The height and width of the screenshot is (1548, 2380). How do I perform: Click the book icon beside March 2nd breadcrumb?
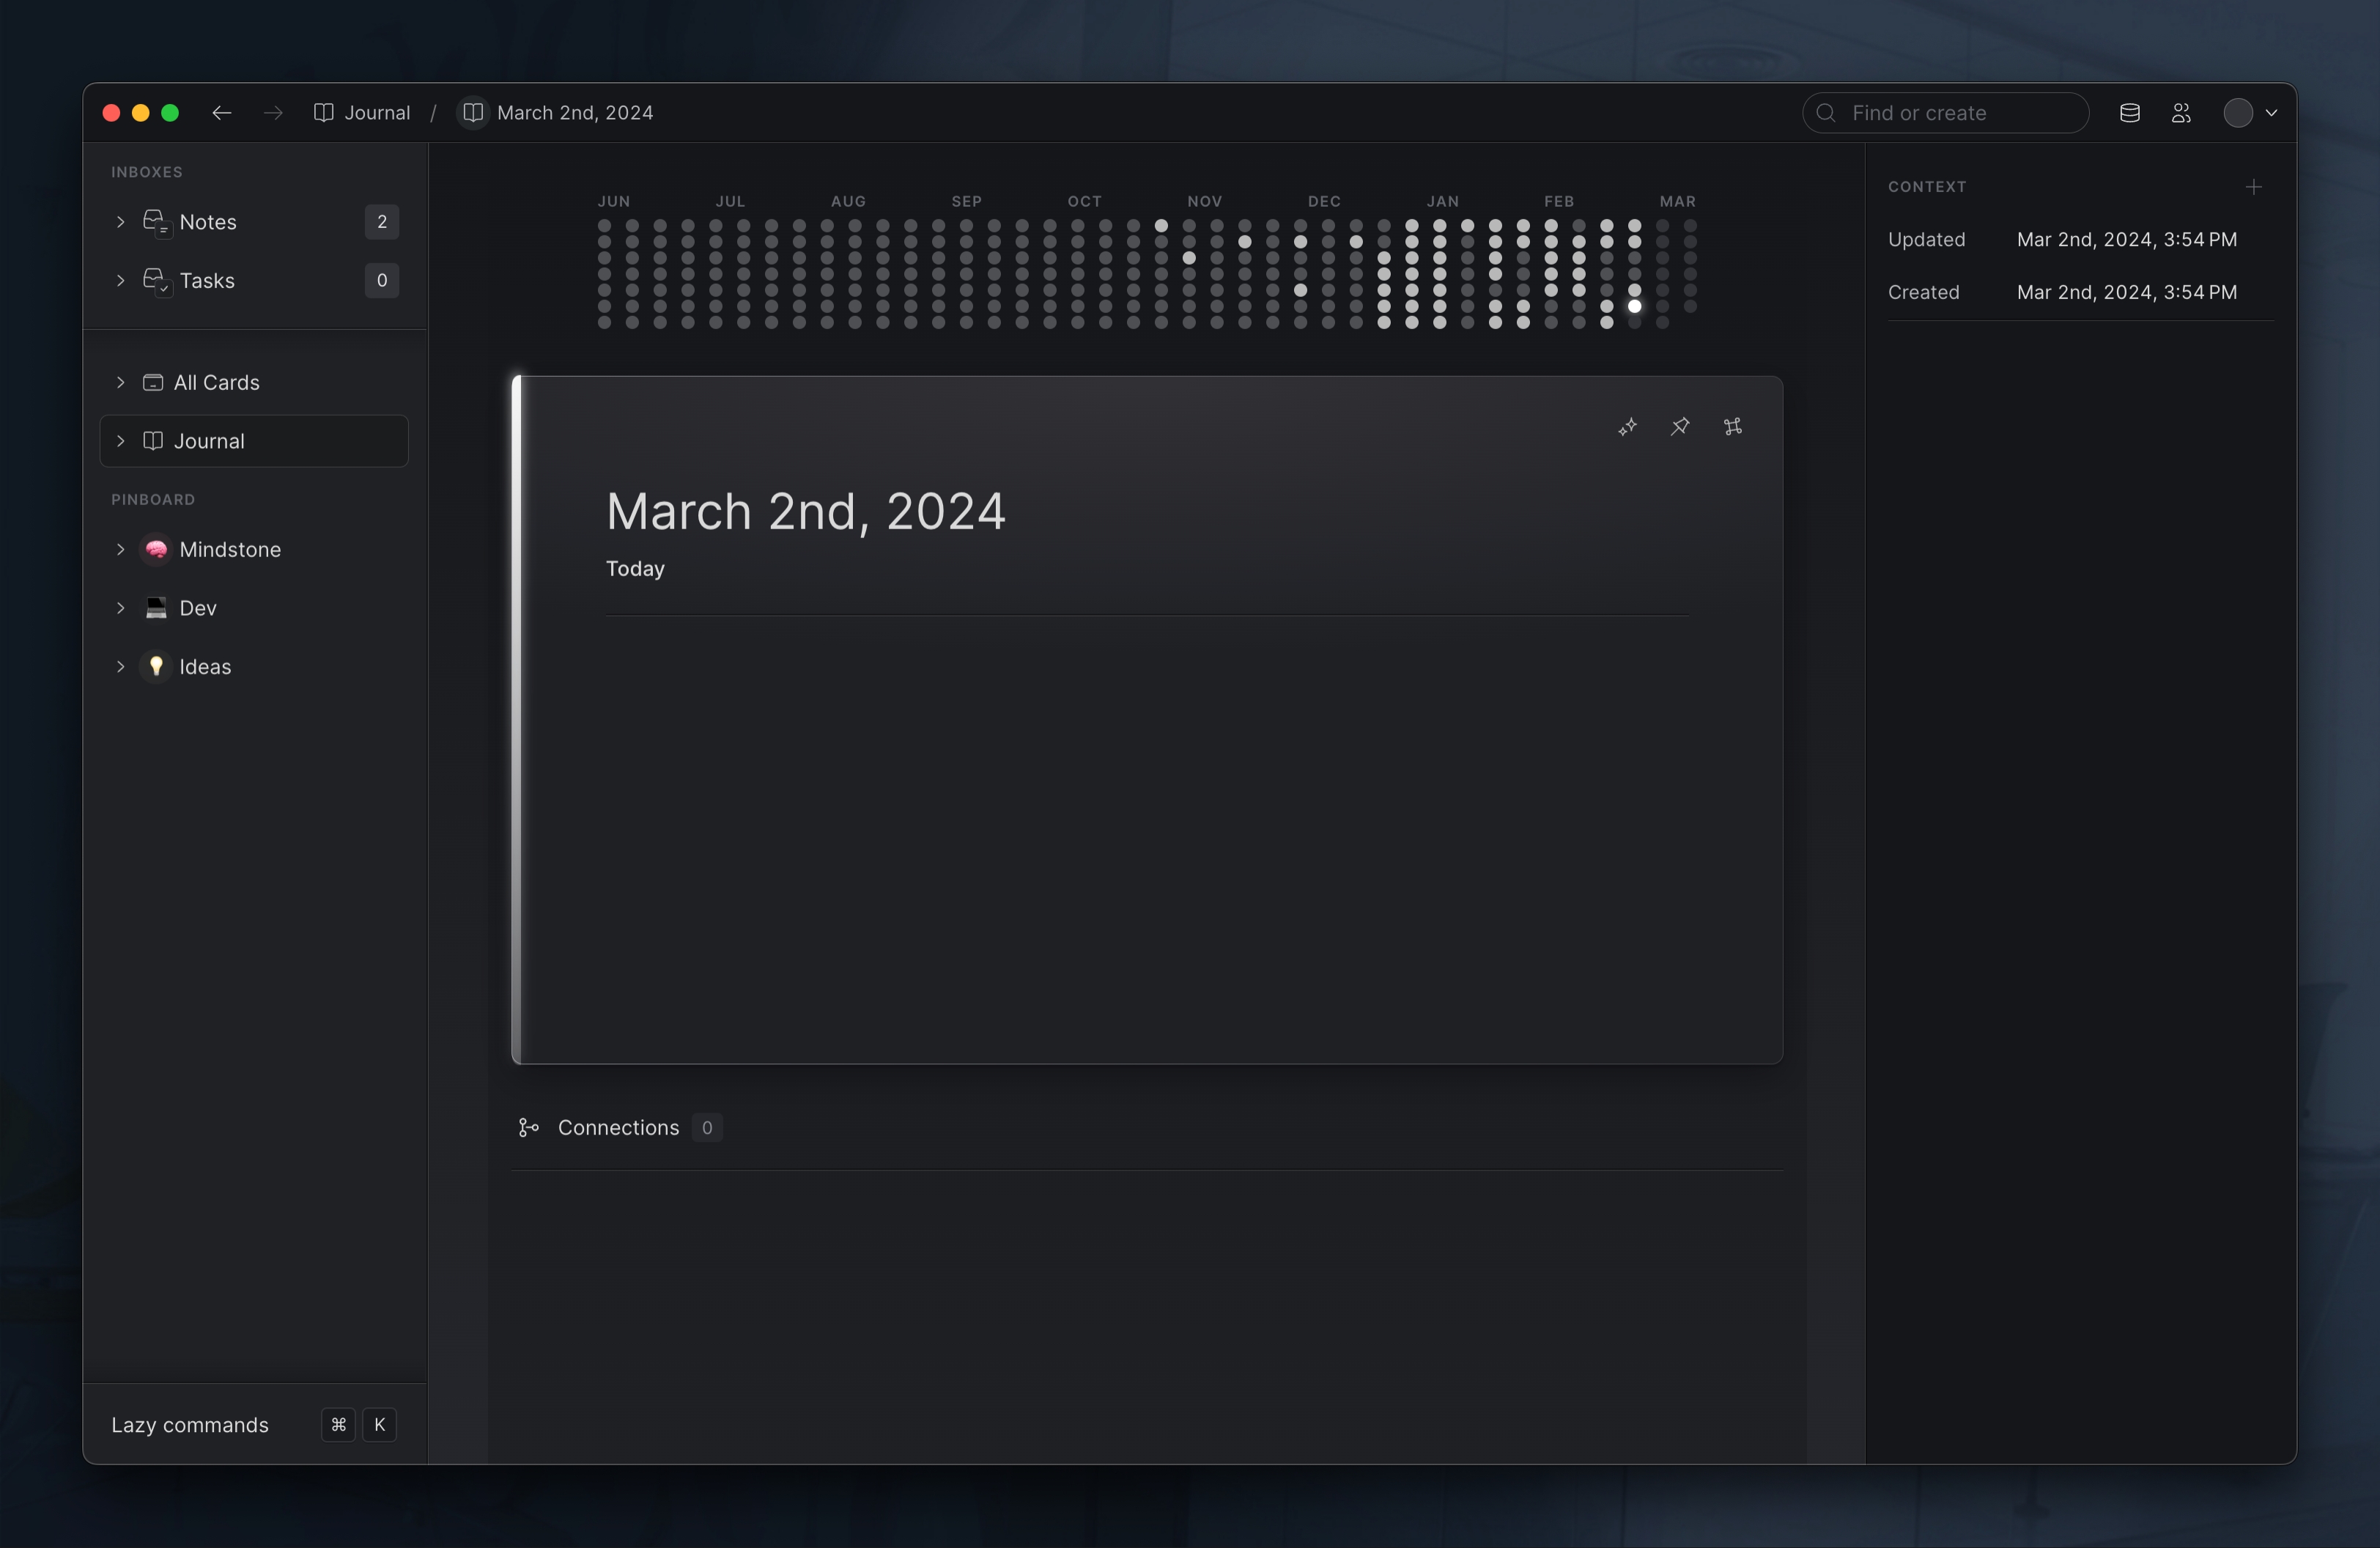point(473,113)
